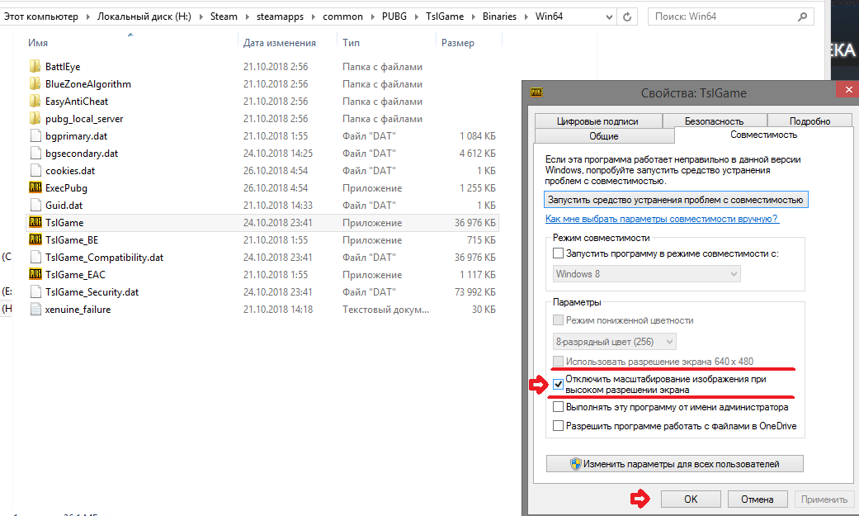Close the TslGame properties dialog
Image resolution: width=859 pixels, height=516 pixels.
pos(848,89)
